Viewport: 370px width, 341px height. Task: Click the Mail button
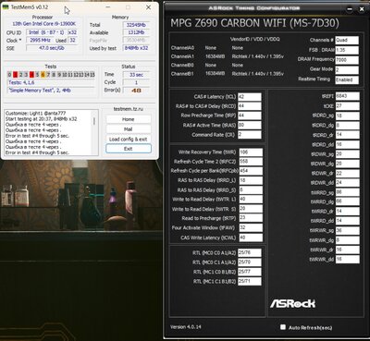click(x=129, y=129)
